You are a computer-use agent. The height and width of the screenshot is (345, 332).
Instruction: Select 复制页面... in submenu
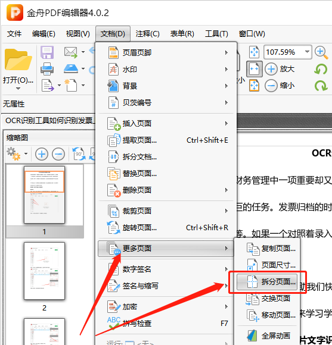[267, 249]
